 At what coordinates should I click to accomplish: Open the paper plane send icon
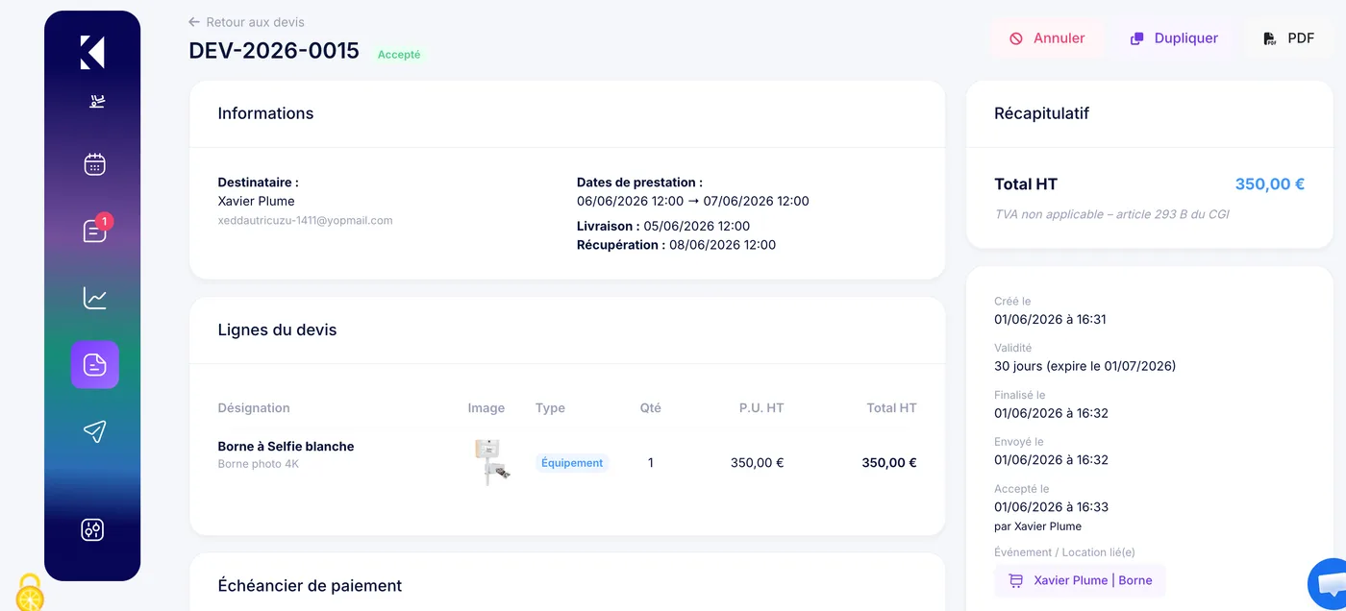94,431
